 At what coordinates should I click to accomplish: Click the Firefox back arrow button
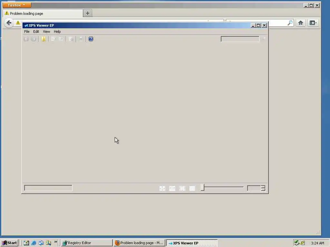click(x=9, y=23)
